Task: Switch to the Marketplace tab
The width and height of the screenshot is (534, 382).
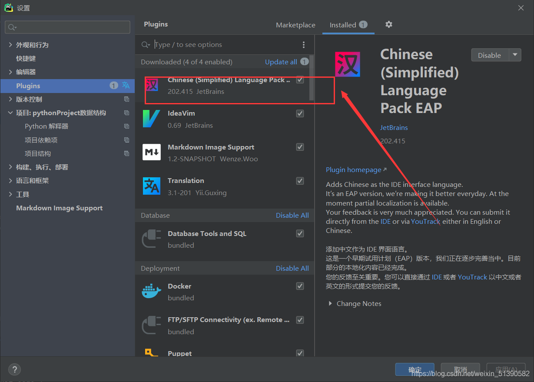Action: pos(295,25)
